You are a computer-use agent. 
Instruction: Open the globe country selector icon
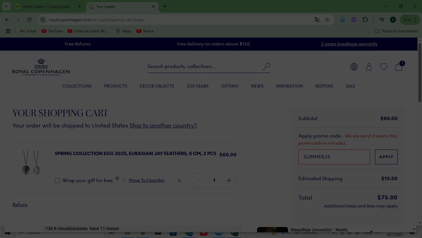coord(354,67)
